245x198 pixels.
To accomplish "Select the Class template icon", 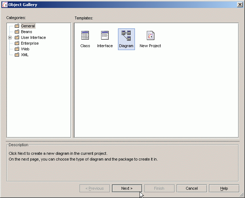I will coord(85,35).
